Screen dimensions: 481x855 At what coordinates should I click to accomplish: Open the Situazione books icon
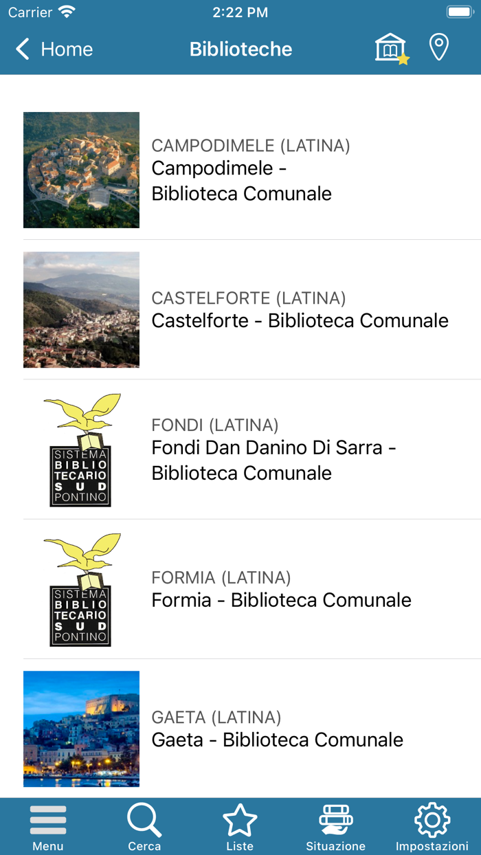(x=336, y=819)
